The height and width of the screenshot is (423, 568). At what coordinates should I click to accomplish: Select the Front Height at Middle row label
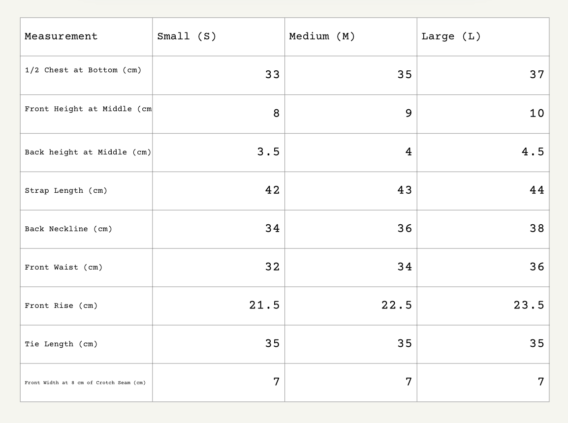(88, 109)
